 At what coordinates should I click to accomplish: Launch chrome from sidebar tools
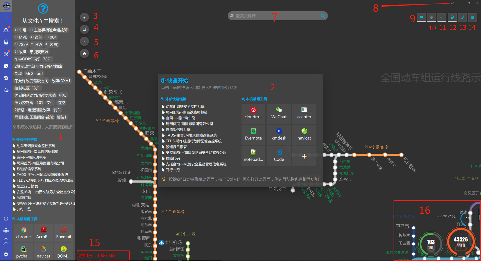(x=23, y=233)
